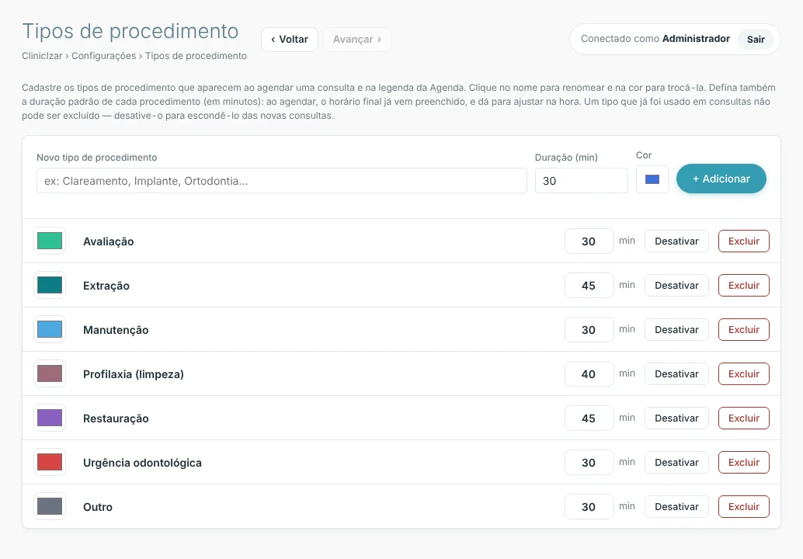803x559 pixels.
Task: Rename the Profilaxia (limpeza) name
Action: tap(133, 374)
